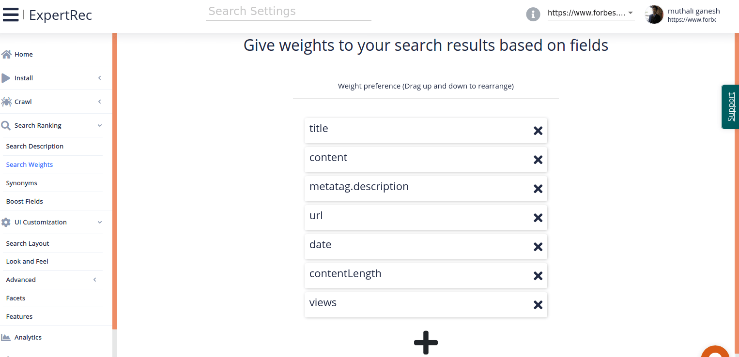Click the info icon near the site URL

(533, 14)
